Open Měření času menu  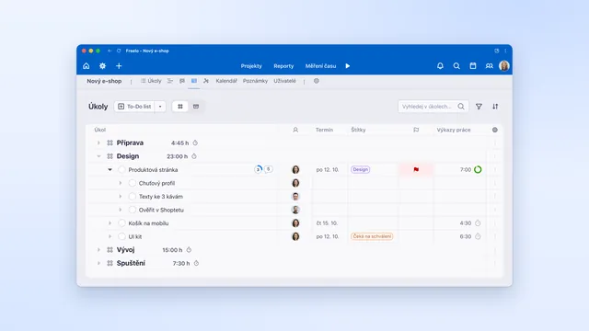[320, 66]
